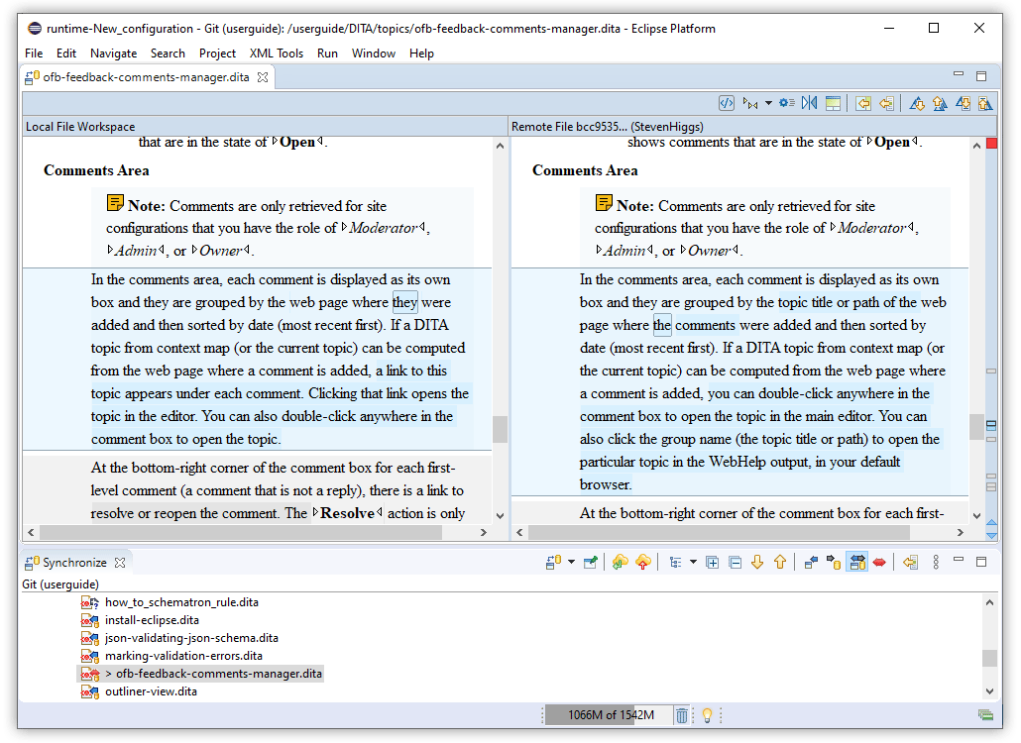Click the Local File Workspace pane header
Viewport: 1021px width, 743px height.
265,126
